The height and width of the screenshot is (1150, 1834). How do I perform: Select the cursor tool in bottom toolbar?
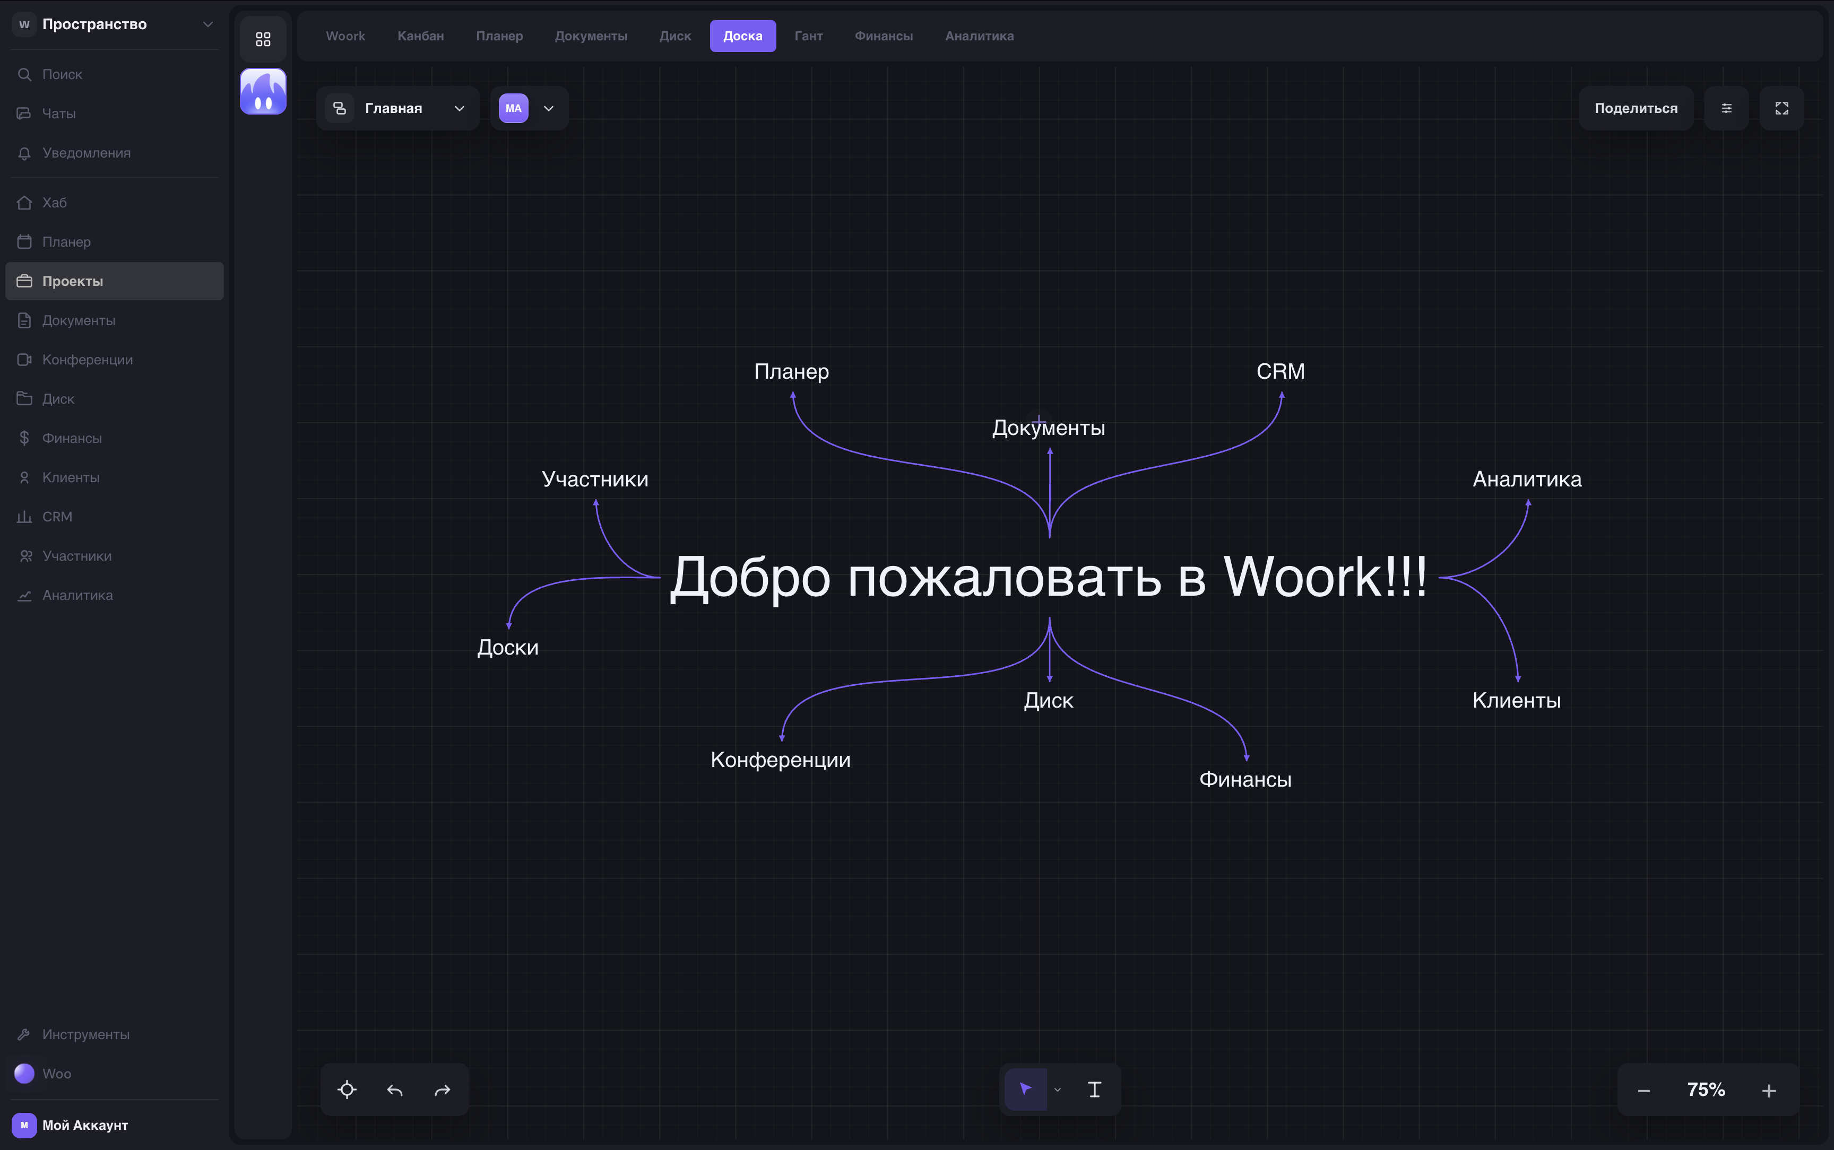pyautogui.click(x=1026, y=1089)
